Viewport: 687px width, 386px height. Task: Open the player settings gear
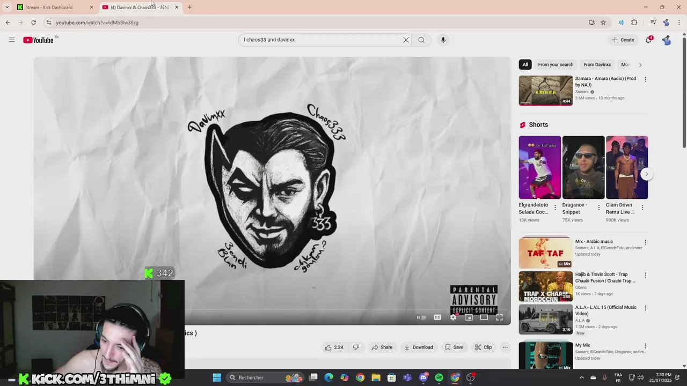pyautogui.click(x=453, y=317)
